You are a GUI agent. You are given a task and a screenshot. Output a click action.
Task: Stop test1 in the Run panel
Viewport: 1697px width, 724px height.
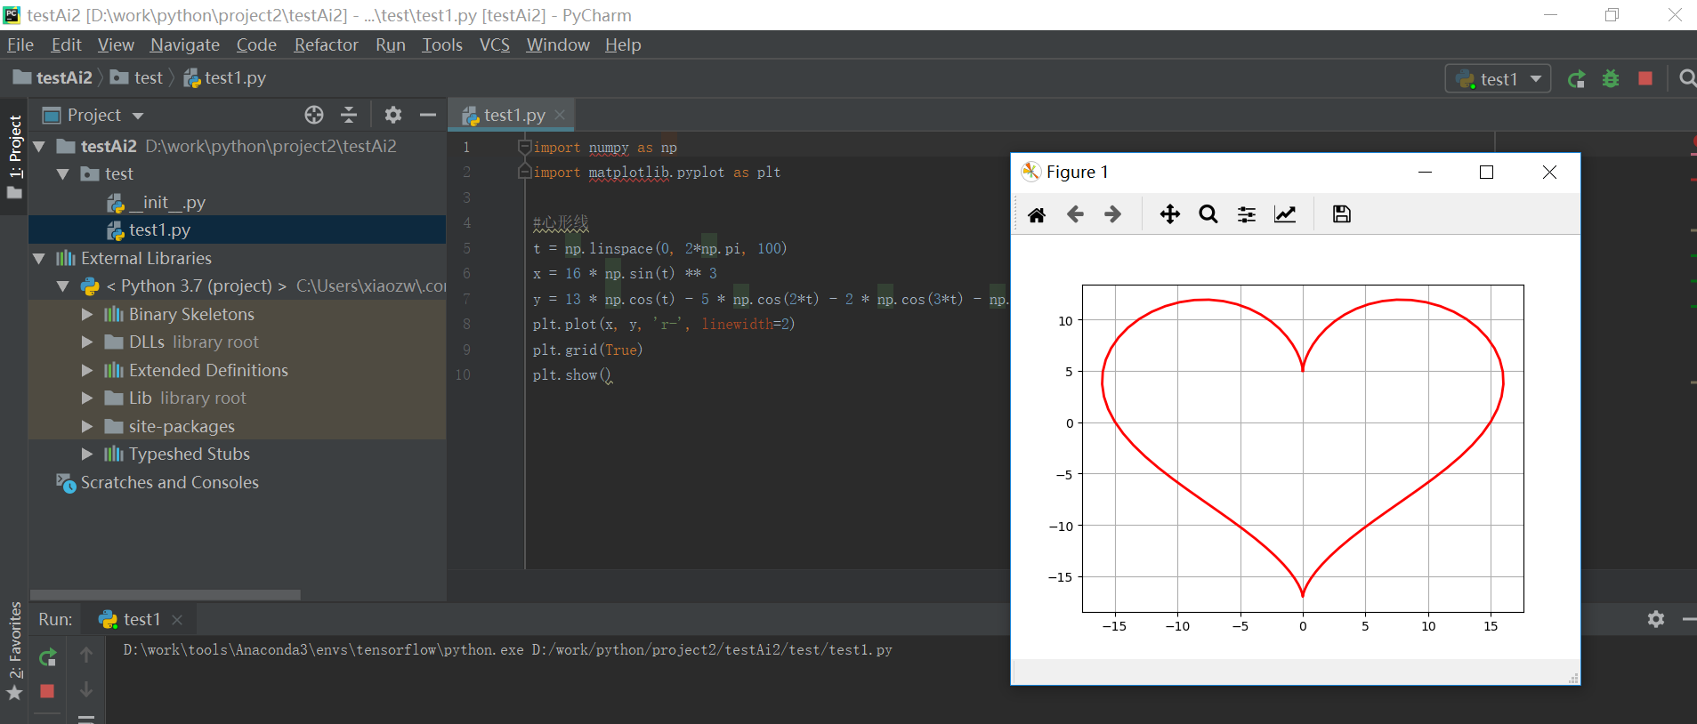(x=48, y=691)
